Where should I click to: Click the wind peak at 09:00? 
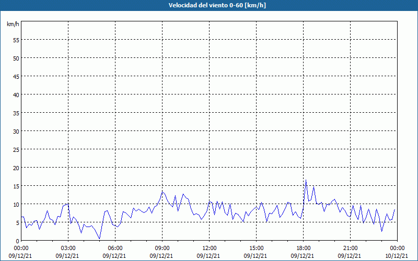click(162, 192)
